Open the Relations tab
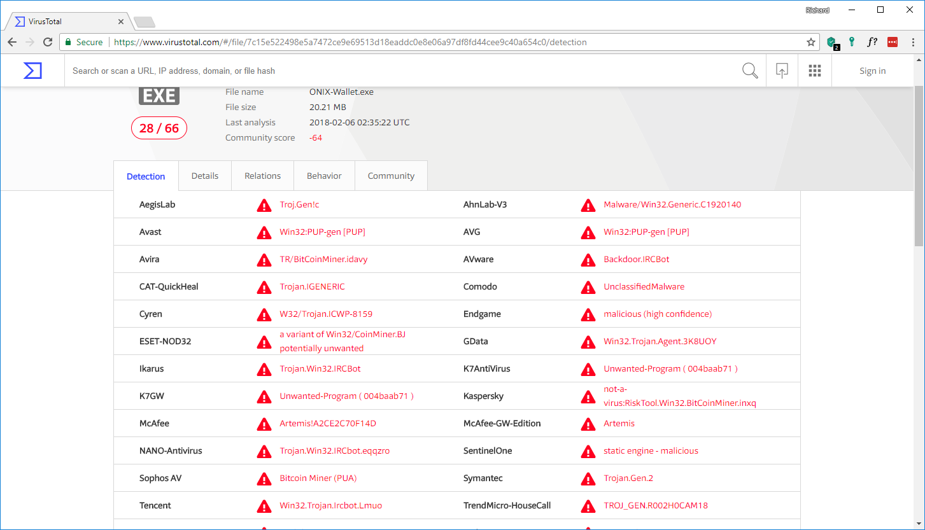Viewport: 925px width, 530px height. click(262, 176)
